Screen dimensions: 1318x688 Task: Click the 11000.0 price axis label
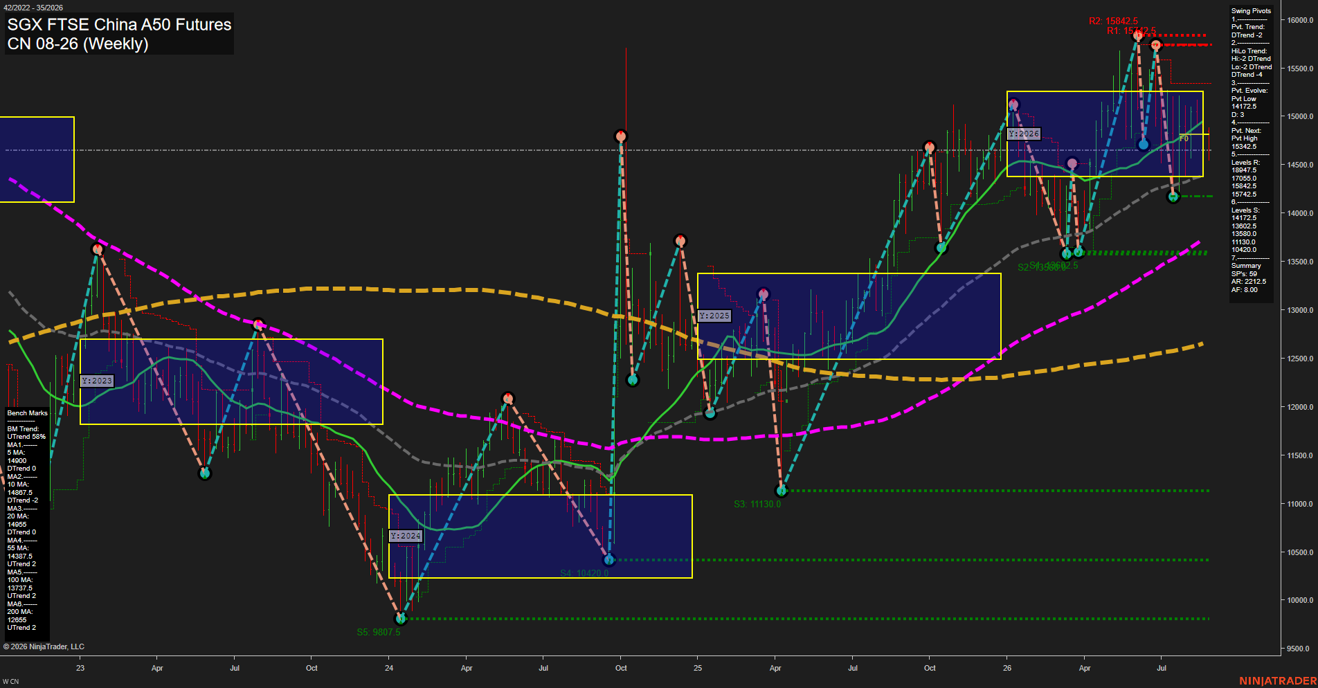[x=1299, y=504]
